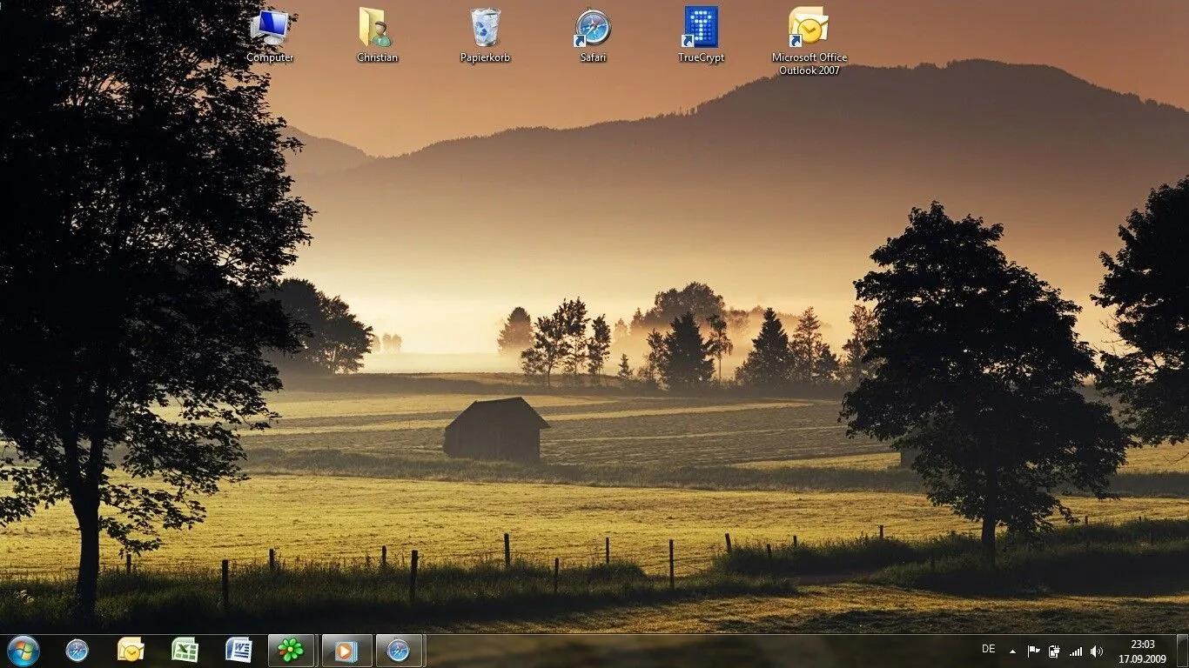Open the volume speaker control
This screenshot has height=668, width=1189.
point(1097,651)
